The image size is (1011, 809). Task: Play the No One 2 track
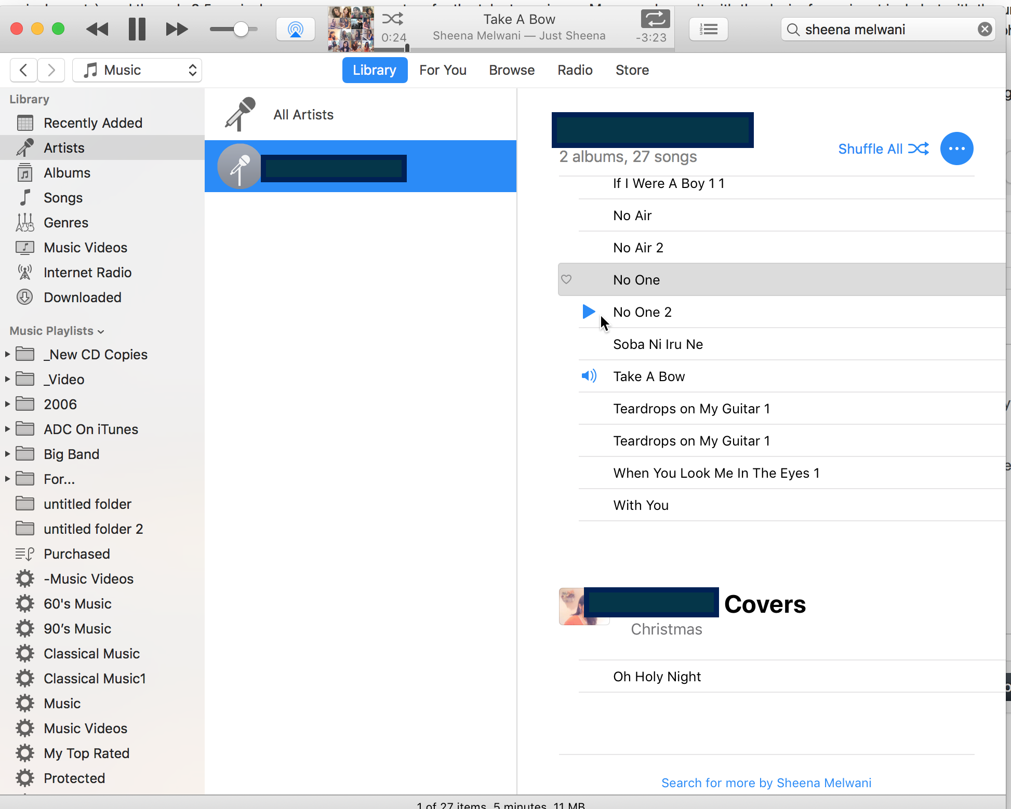point(589,312)
